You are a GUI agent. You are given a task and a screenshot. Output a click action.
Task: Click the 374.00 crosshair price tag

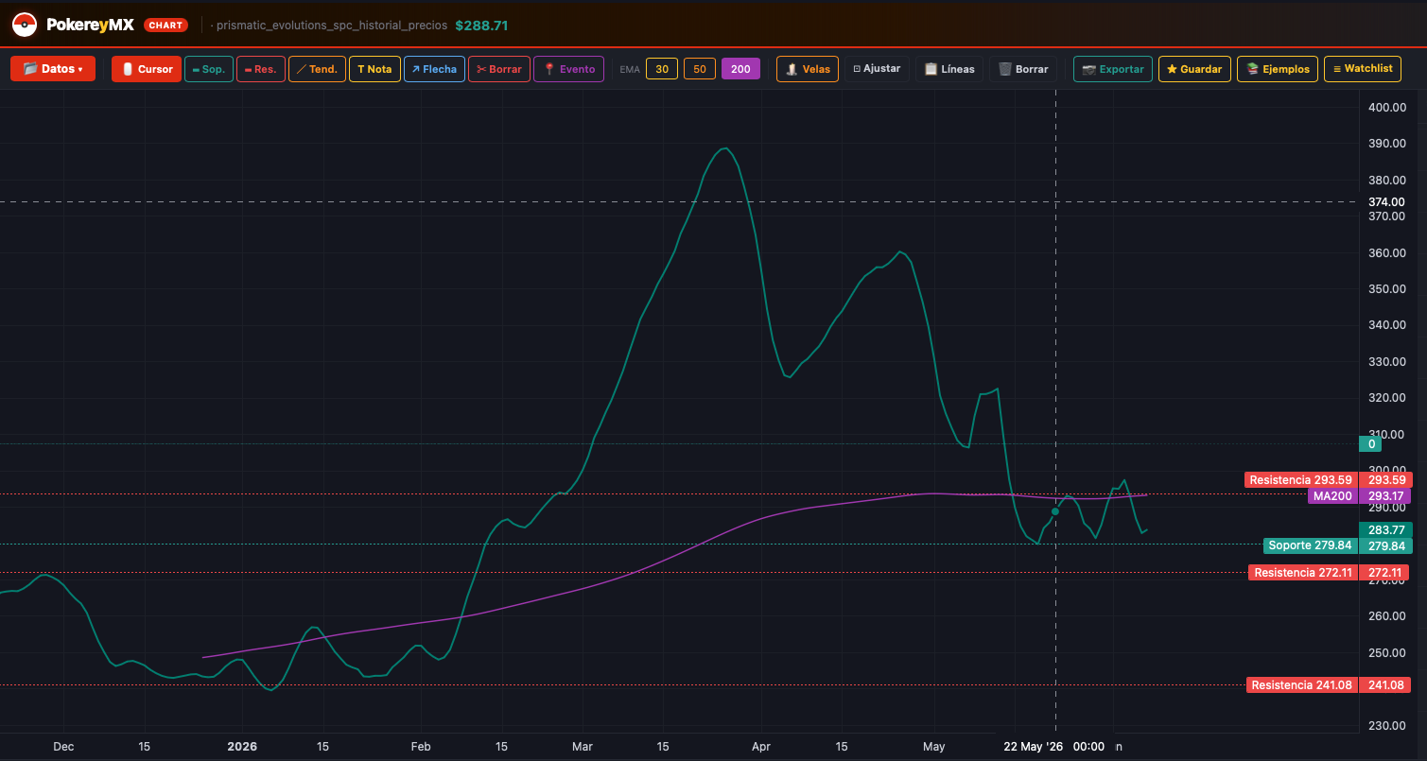pyautogui.click(x=1385, y=201)
